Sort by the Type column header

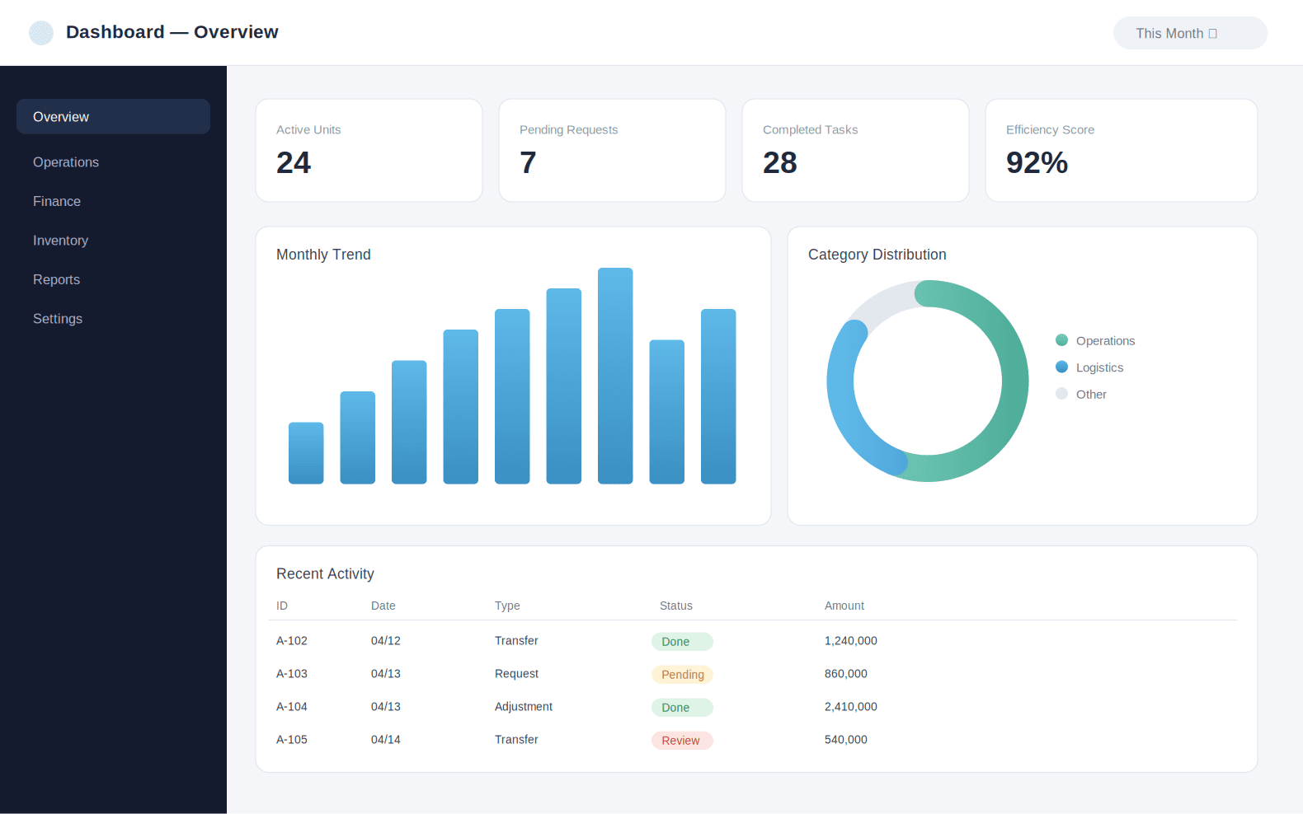pyautogui.click(x=507, y=606)
